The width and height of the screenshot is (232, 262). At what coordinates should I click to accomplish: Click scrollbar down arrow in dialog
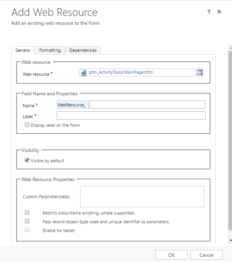(x=230, y=240)
